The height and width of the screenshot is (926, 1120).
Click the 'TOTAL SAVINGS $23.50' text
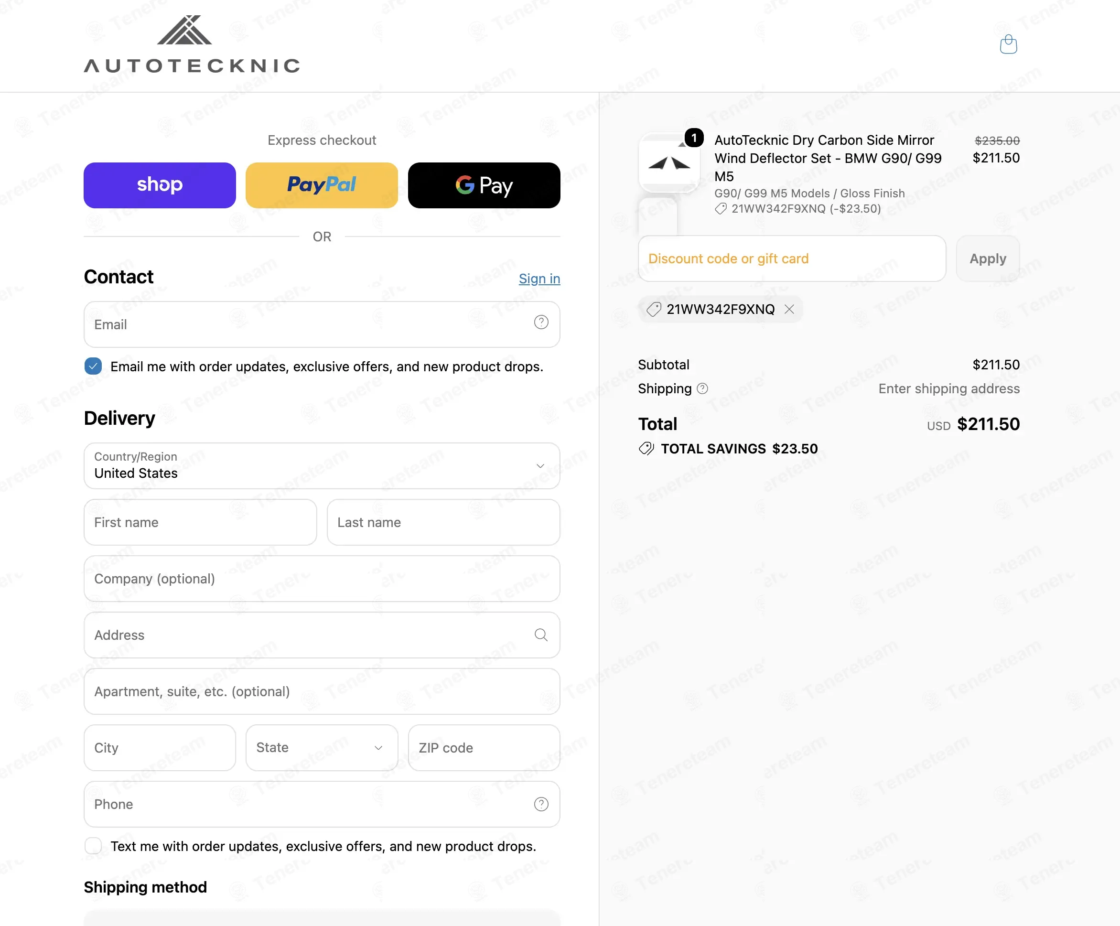point(739,449)
